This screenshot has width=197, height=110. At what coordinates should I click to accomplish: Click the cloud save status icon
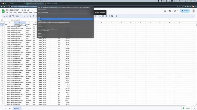point(28,10)
